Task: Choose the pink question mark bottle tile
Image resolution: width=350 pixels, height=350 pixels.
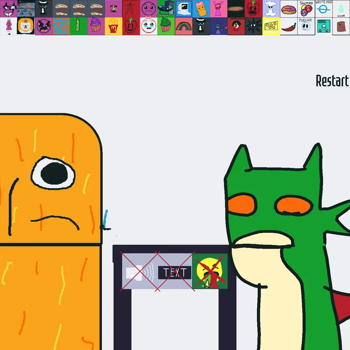Action: click(8, 26)
